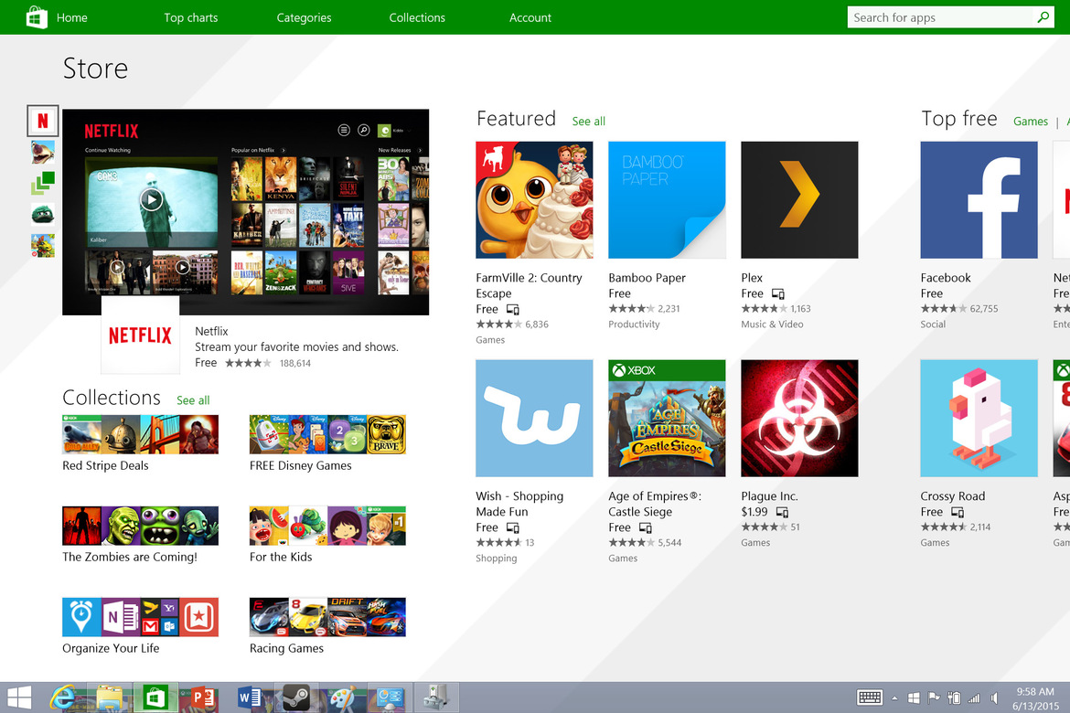
Task: Launch Internet Explorer from taskbar
Action: [x=63, y=697]
